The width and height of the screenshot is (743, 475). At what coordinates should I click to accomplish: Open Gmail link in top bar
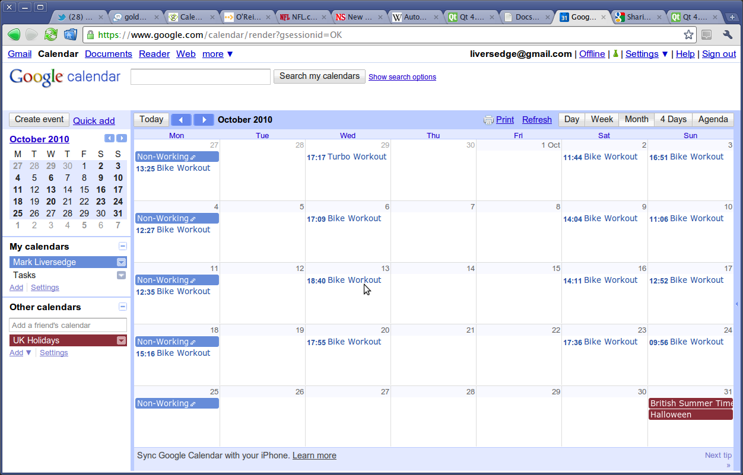coord(20,54)
